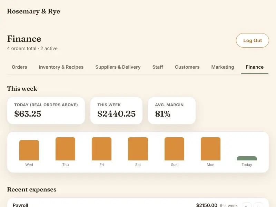Screen dimensions: 276x207
Task: Click the '4 orders total · 2 active' text
Action: 32,48
